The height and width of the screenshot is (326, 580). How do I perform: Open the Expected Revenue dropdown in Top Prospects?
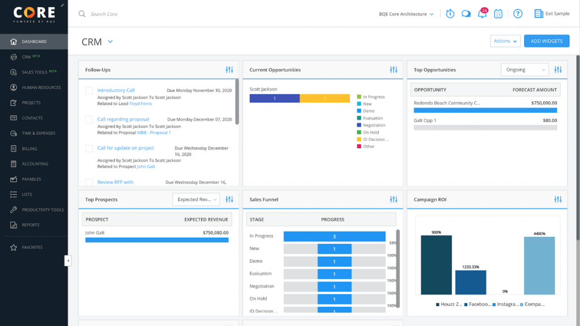196,199
